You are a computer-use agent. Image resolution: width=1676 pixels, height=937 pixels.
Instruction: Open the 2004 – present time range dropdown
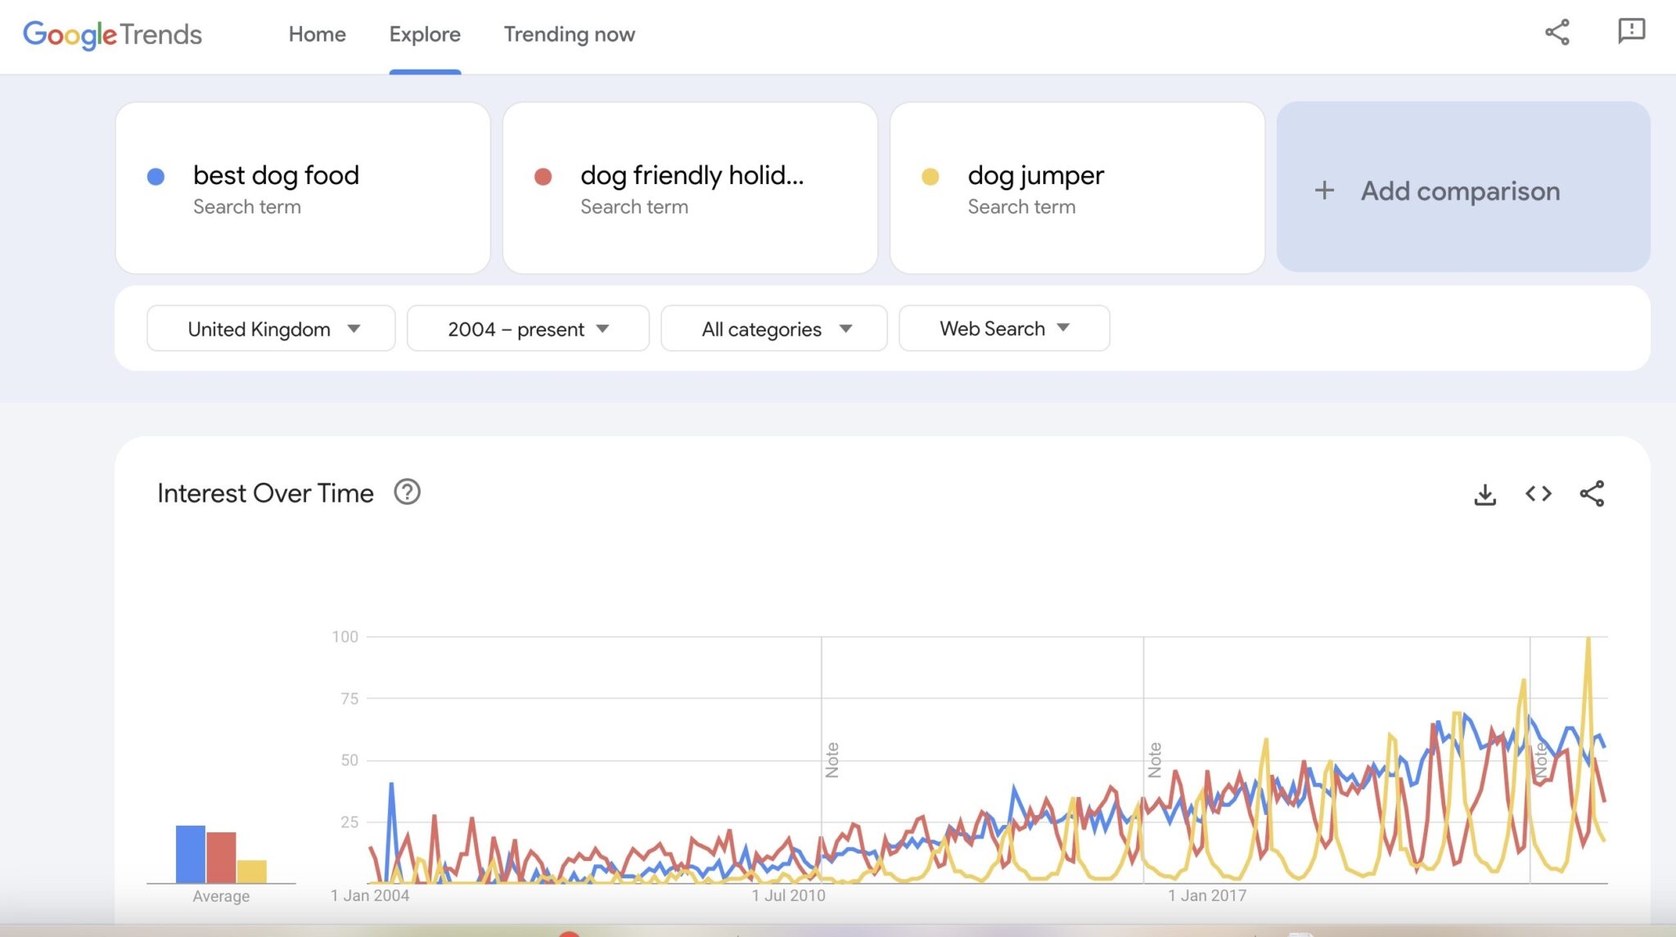tap(528, 329)
